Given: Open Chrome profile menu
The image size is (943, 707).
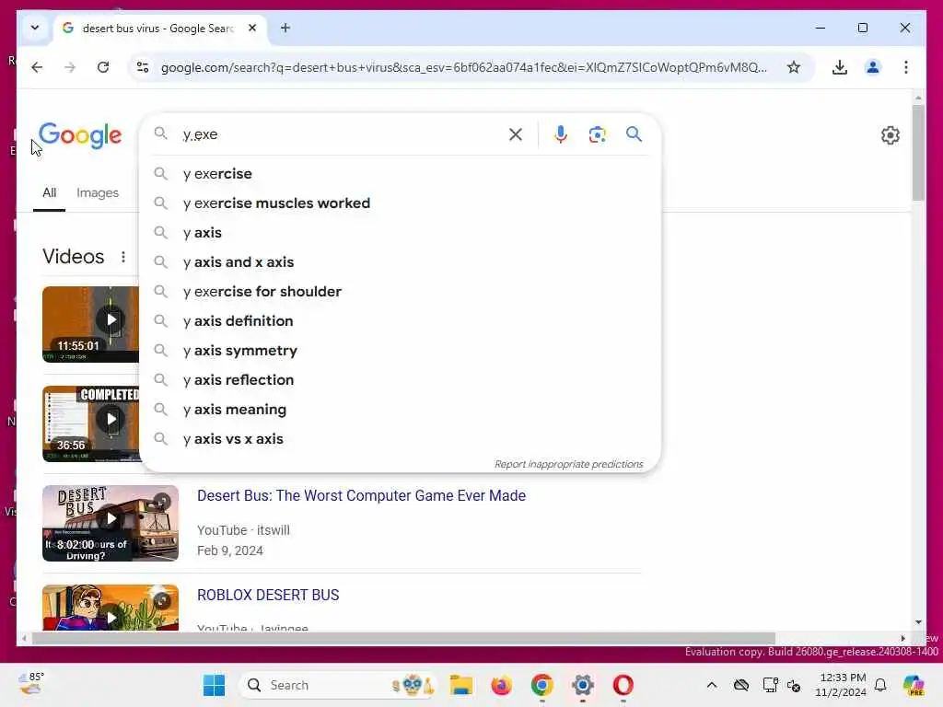Looking at the screenshot, I should click(x=873, y=67).
